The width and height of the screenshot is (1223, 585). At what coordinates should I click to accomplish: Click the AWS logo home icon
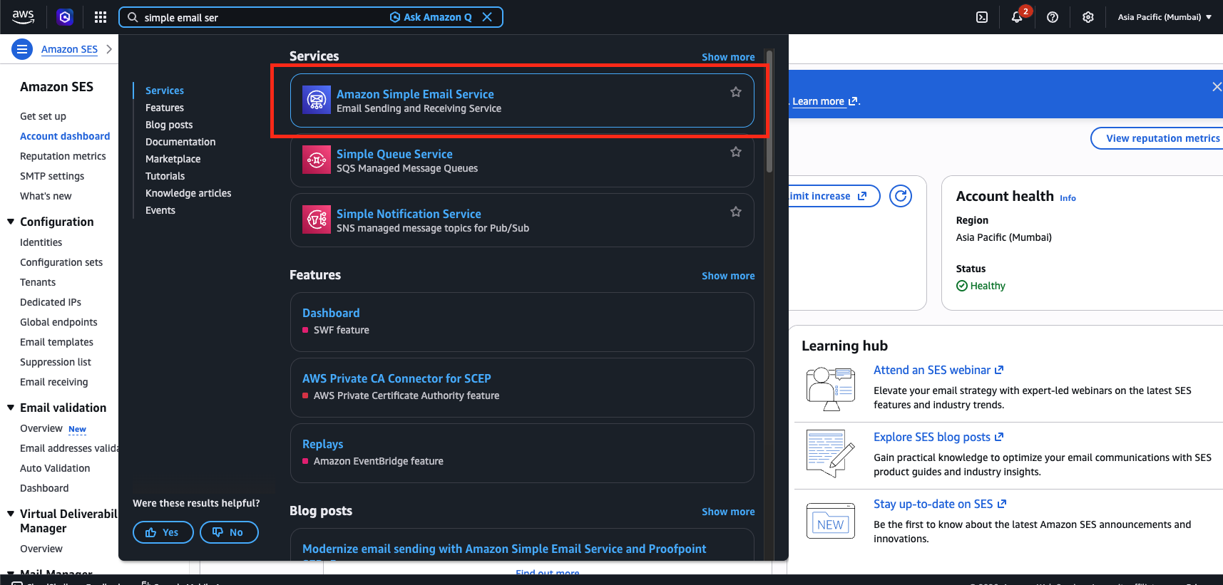pyautogui.click(x=23, y=17)
